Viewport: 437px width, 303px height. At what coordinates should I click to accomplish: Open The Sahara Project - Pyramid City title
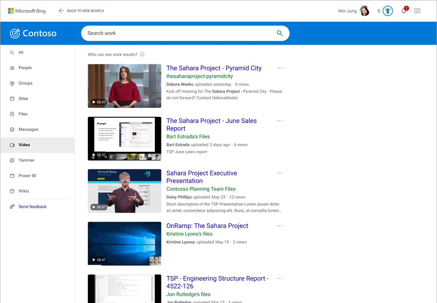tap(214, 68)
